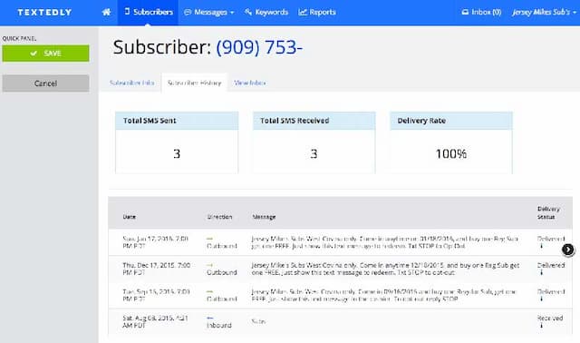Click the Inbound label in Aug 08 row
The height and width of the screenshot is (343, 580).
[x=219, y=325]
